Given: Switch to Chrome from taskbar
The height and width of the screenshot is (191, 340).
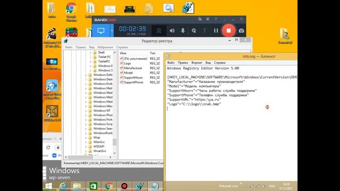Looking at the screenshot, I should pos(109,186).
